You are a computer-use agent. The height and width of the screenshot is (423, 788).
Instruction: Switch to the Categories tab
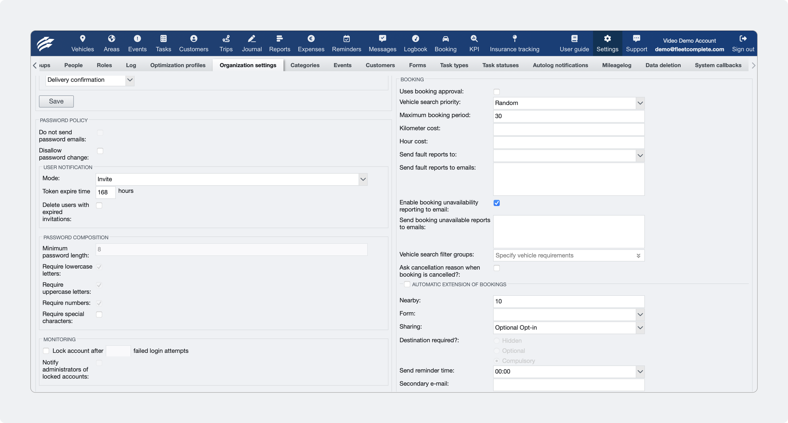[305, 65]
